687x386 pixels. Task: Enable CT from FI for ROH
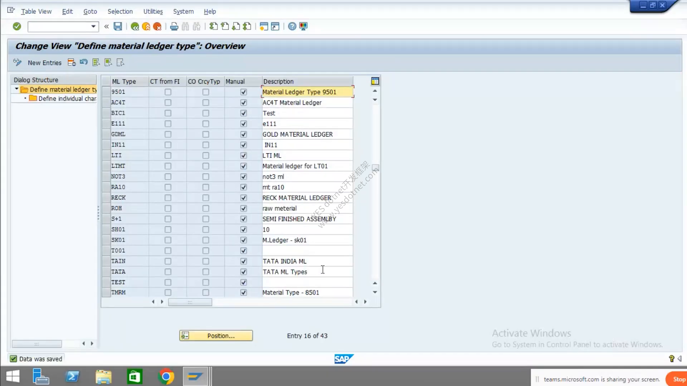[x=168, y=208]
